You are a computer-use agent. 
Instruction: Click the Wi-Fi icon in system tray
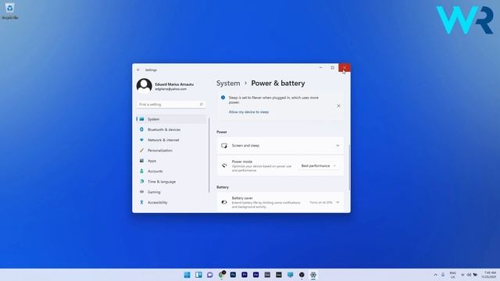(x=462, y=275)
